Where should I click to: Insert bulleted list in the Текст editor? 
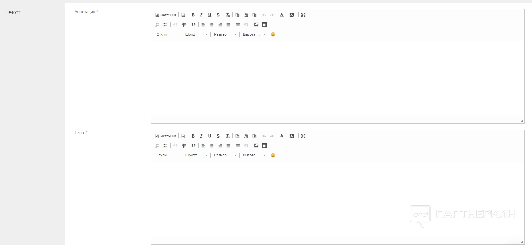tap(165, 146)
